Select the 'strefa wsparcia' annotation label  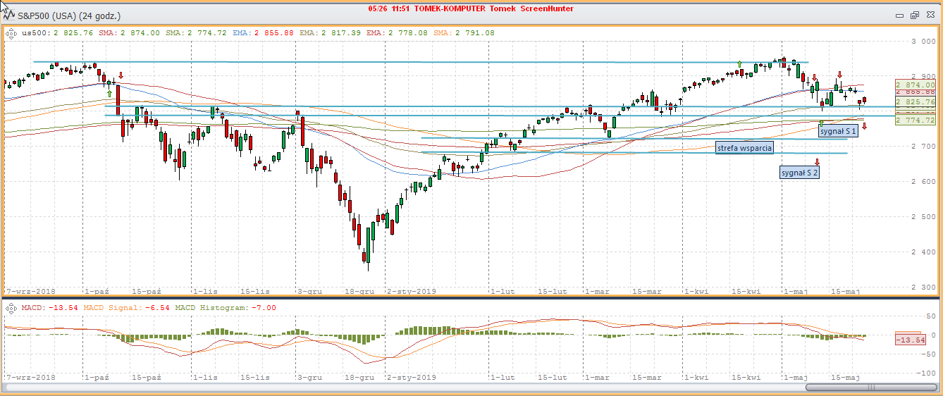[744, 148]
